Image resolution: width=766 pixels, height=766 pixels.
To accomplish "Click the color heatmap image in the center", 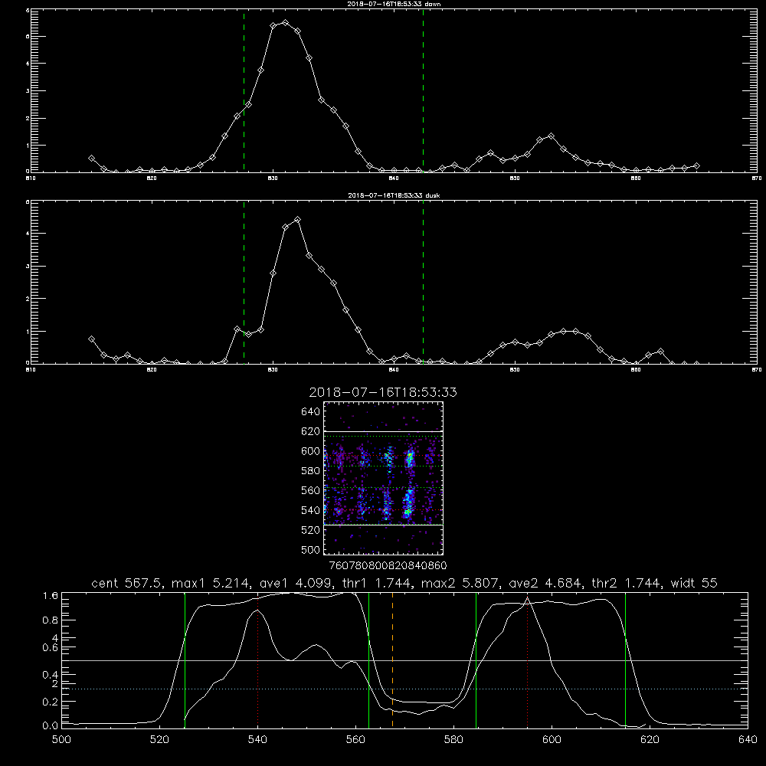I will pyautogui.click(x=383, y=478).
